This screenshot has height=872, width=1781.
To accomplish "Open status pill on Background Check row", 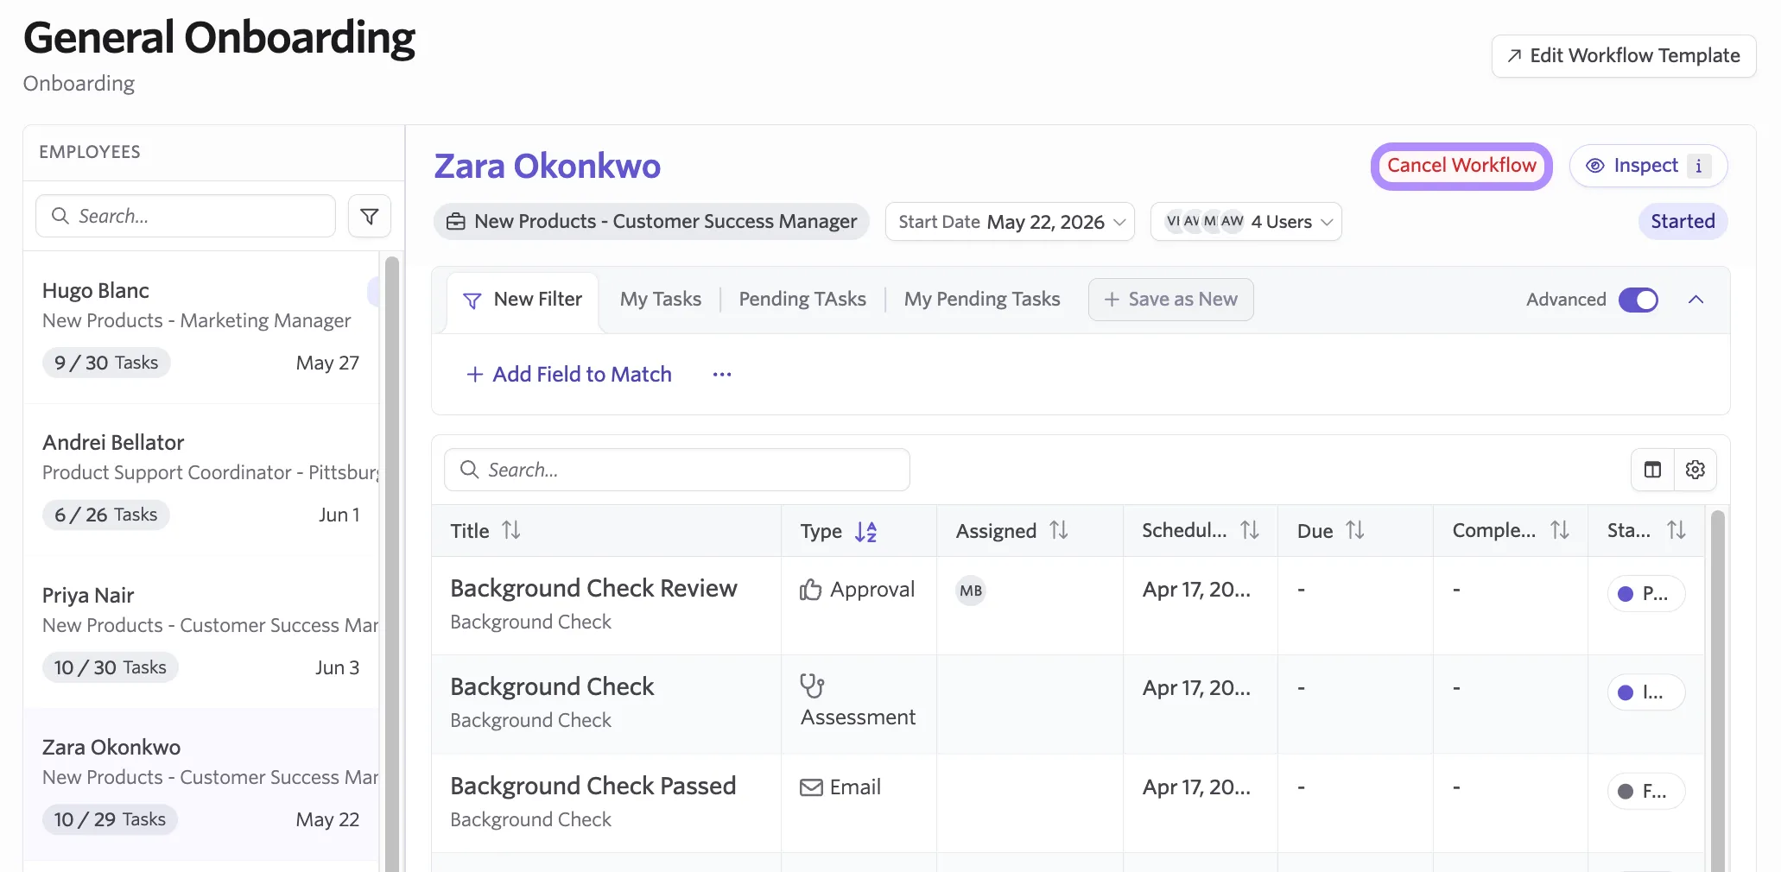I will pyautogui.click(x=1645, y=692).
